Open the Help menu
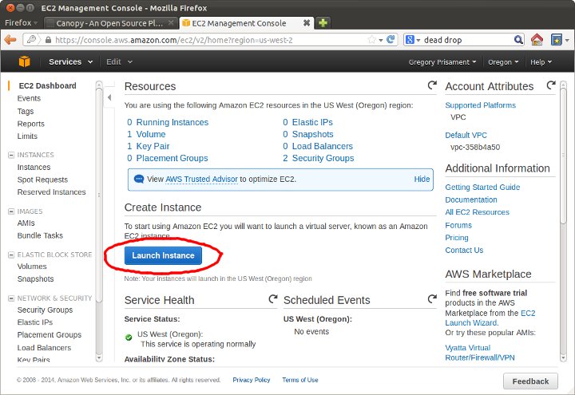575x395 pixels. 541,62
